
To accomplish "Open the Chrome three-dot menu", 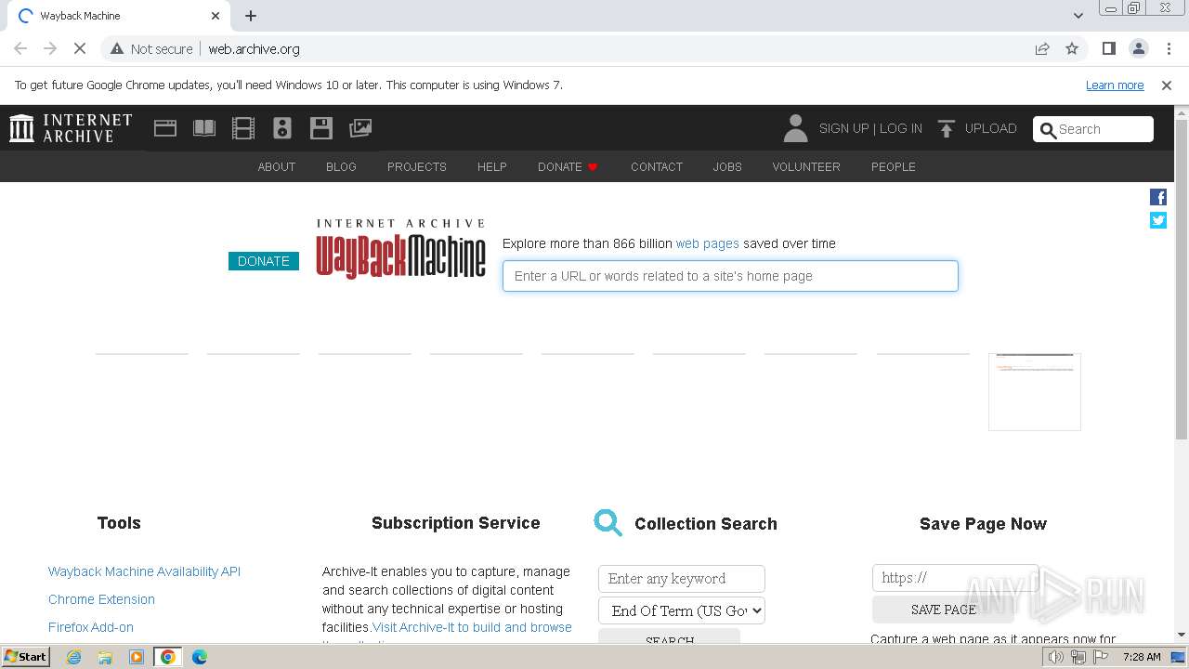I will click(1168, 48).
